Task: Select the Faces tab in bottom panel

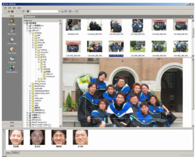Action: click(x=8, y=152)
